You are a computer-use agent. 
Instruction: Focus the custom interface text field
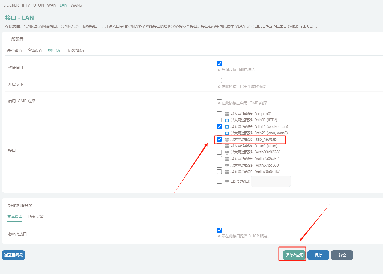coord(271,181)
